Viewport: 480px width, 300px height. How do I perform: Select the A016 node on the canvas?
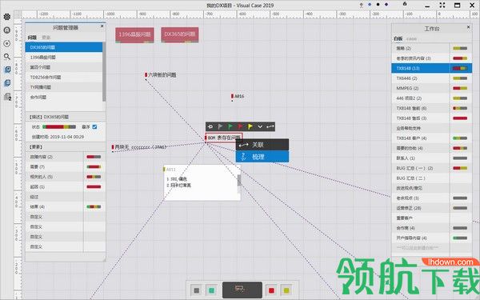click(238, 97)
